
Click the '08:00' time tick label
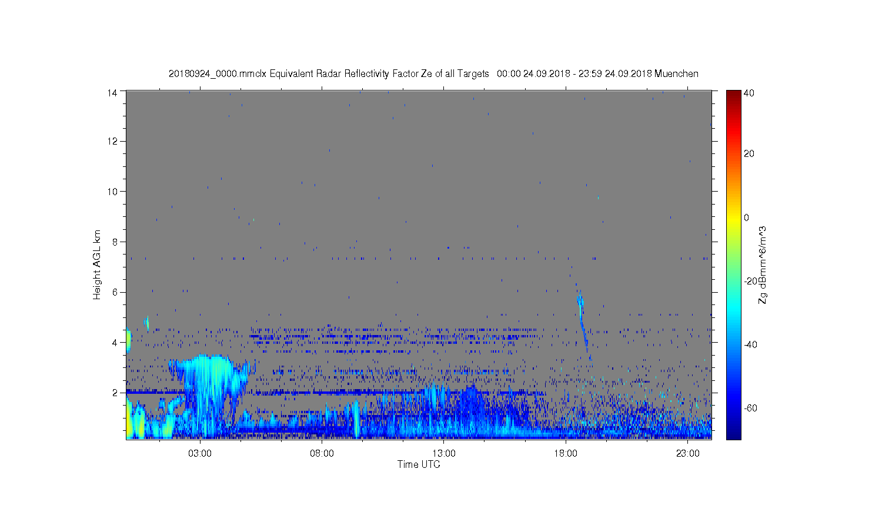click(x=322, y=454)
